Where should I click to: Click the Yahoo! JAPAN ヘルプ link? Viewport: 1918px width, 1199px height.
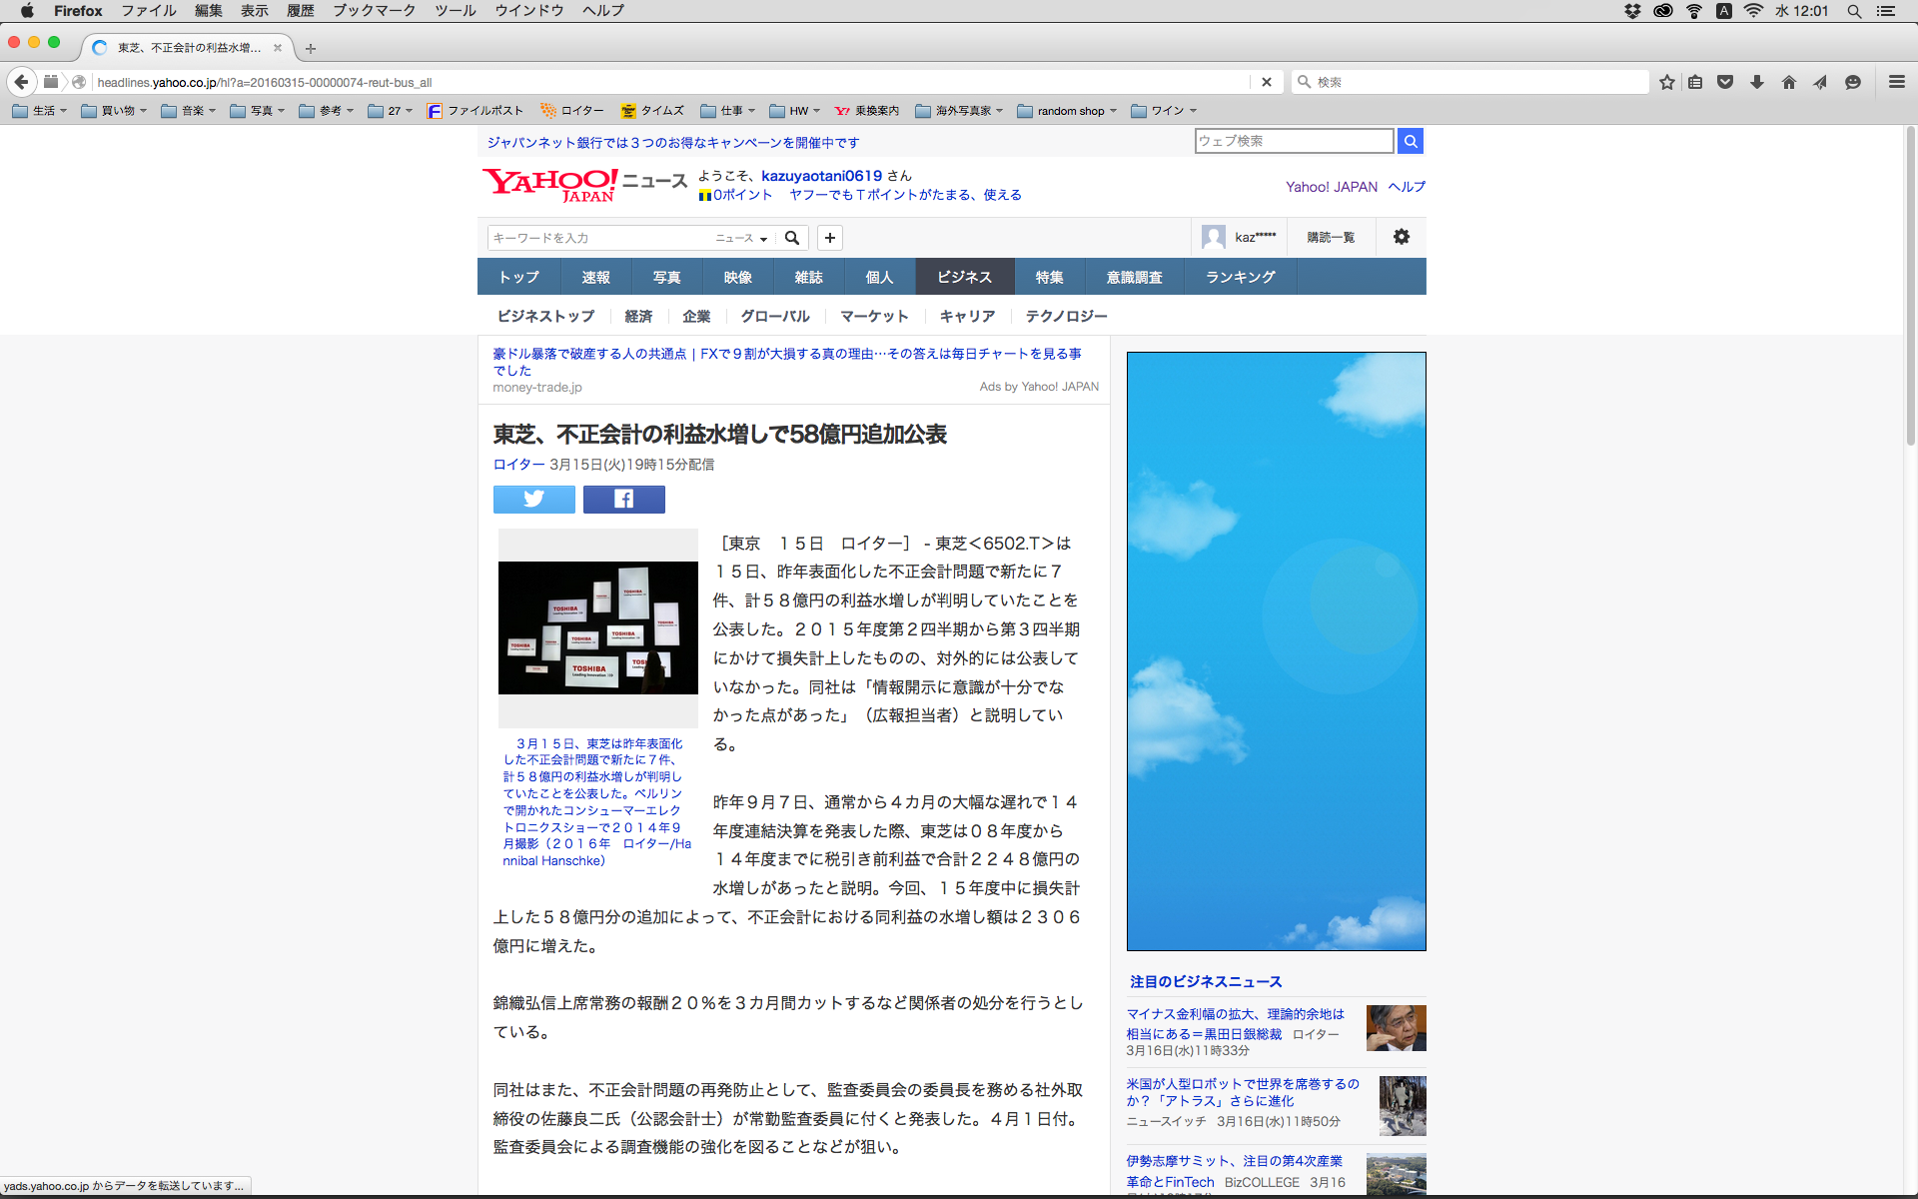1406,187
